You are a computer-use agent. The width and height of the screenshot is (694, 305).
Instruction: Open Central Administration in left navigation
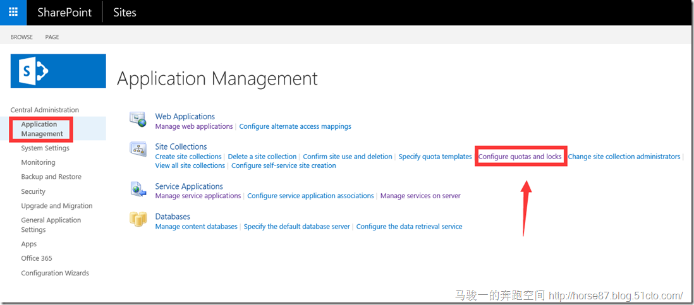tap(45, 110)
